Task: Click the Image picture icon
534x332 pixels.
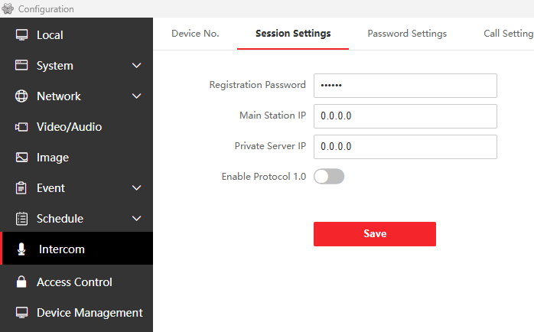Action: 21,158
